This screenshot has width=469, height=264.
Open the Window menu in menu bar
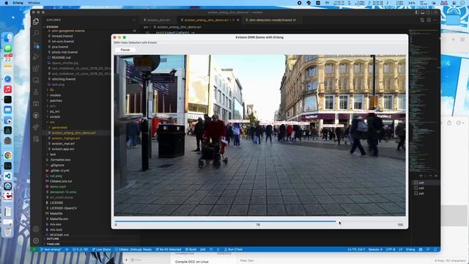(34, 3)
